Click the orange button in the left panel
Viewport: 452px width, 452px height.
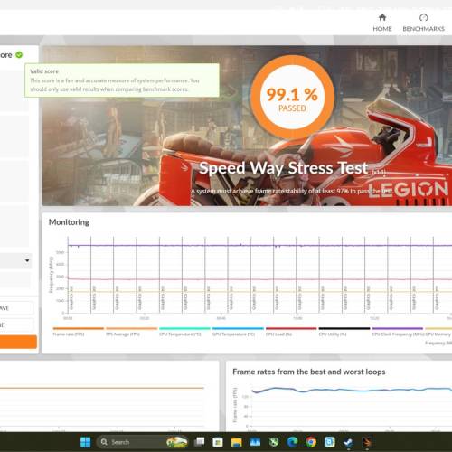[18, 342]
